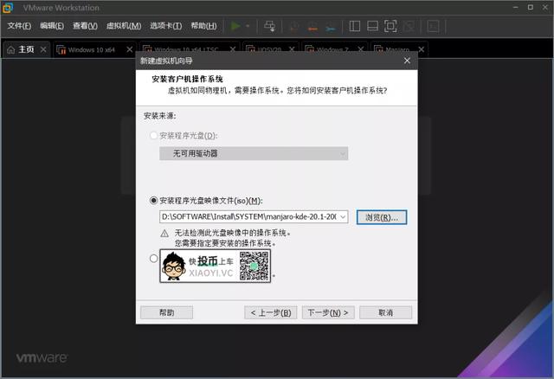Open the 虚拟机(M) menu
Screen dimensions: 554x379
(124, 26)
